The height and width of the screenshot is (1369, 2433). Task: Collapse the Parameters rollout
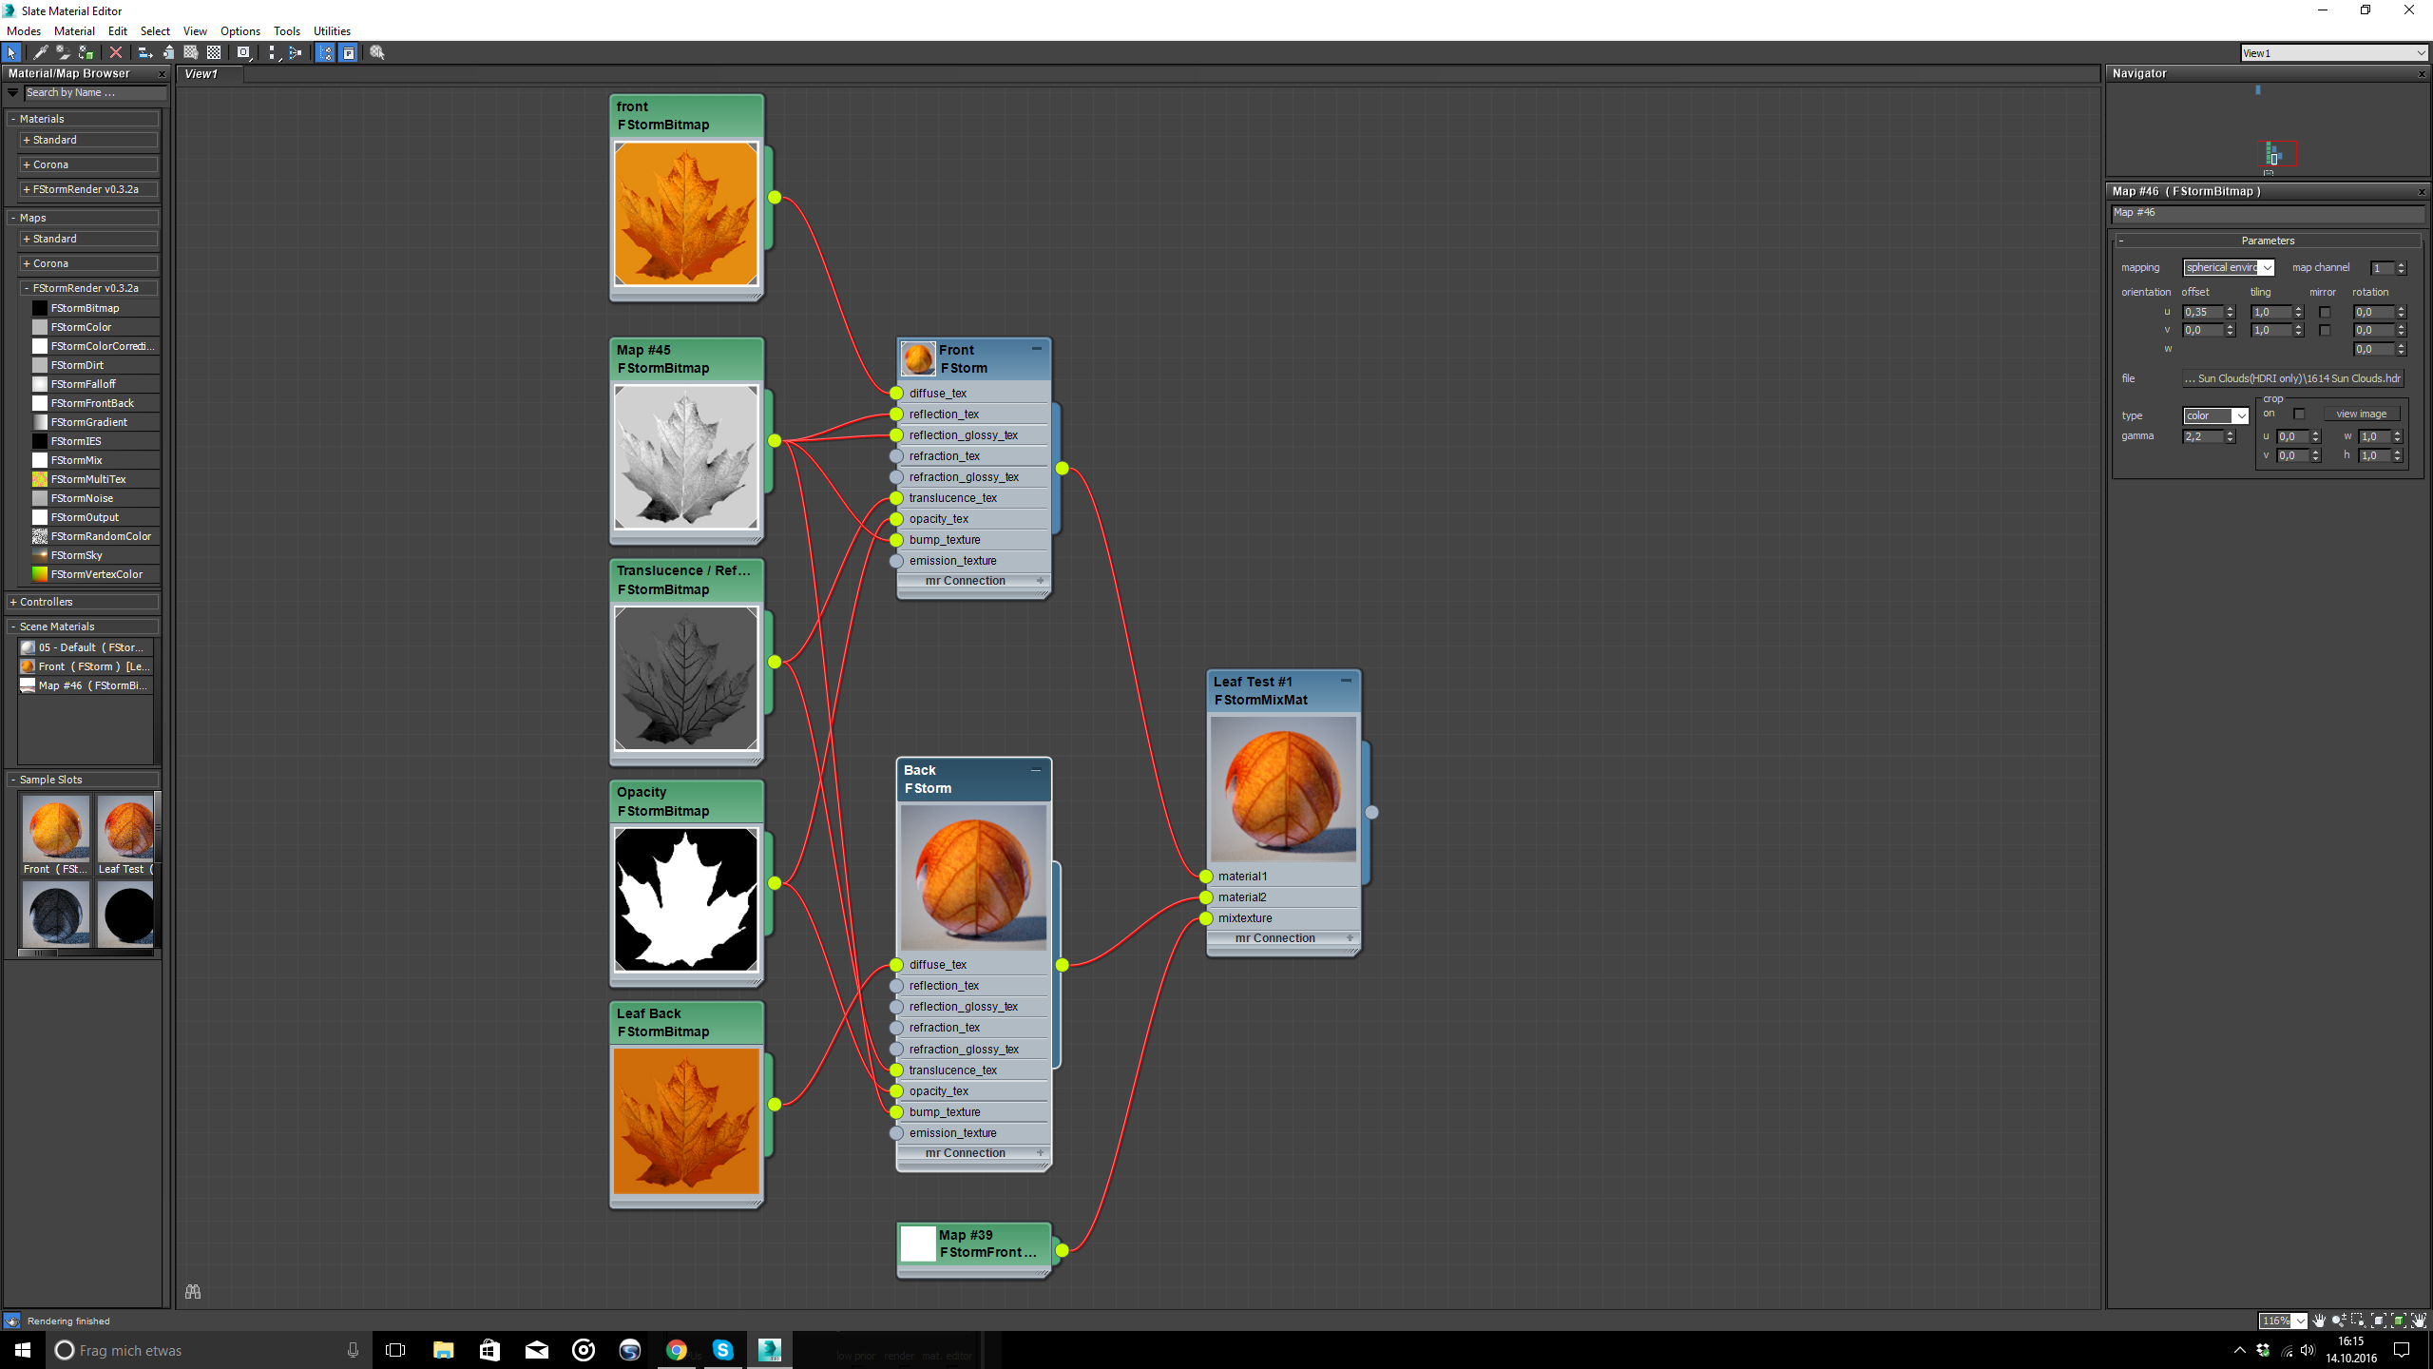coord(2267,241)
